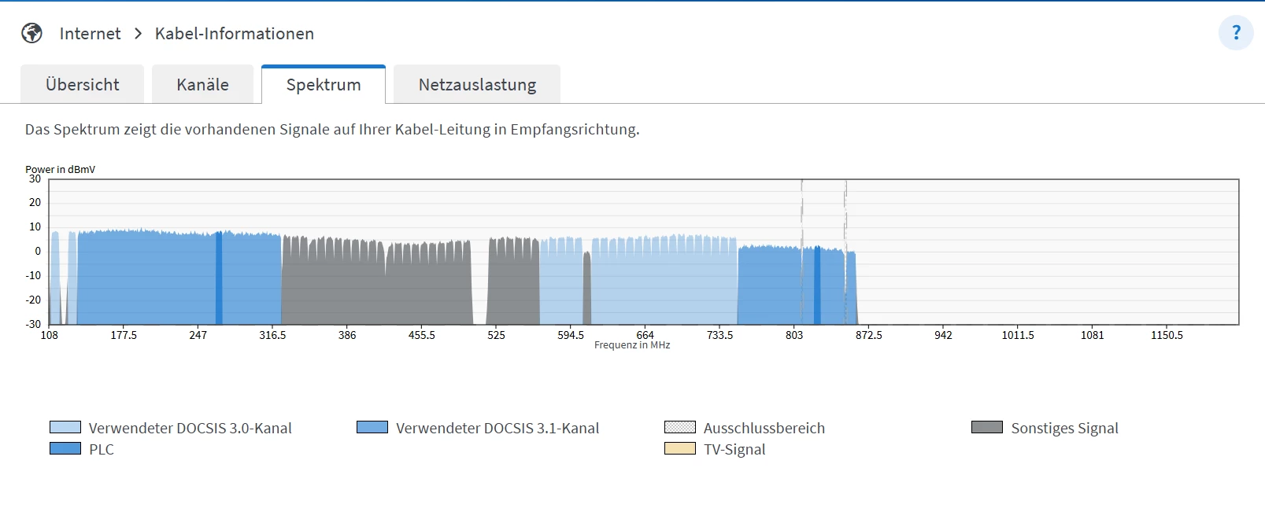Click the DOCSIS 3.0-Kanal legend swatch
Viewport: 1265px width, 508px height.
pyautogui.click(x=65, y=427)
